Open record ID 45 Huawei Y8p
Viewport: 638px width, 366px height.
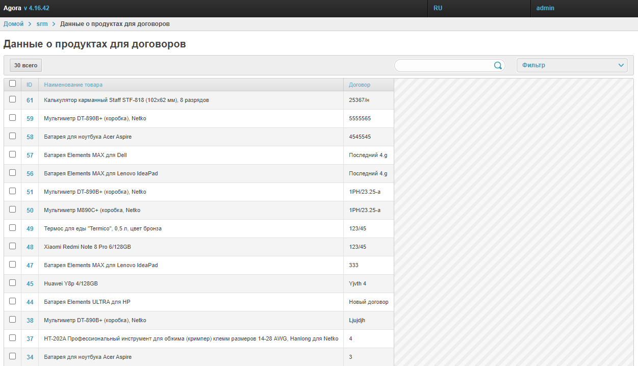click(30, 284)
